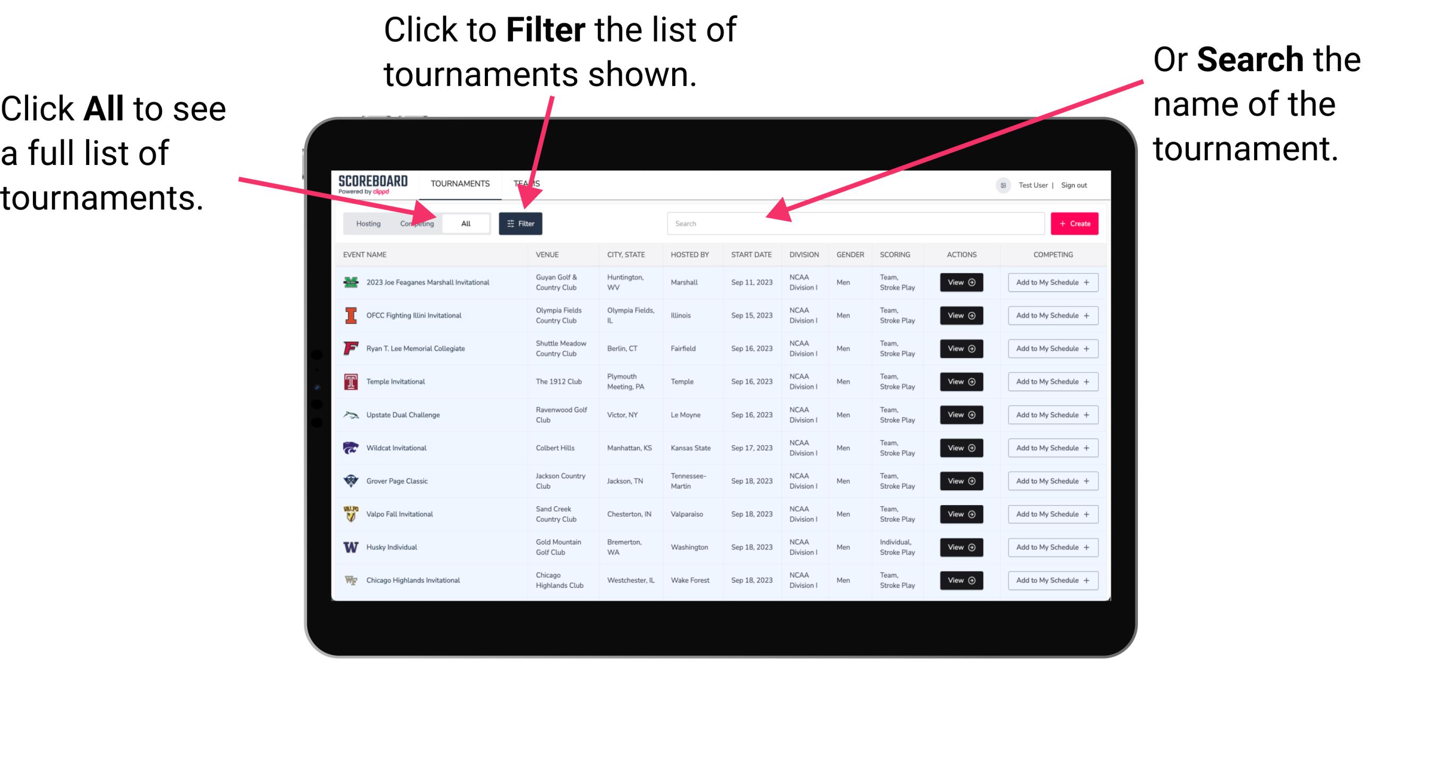Switch to TEAMS menu tab

pyautogui.click(x=527, y=183)
